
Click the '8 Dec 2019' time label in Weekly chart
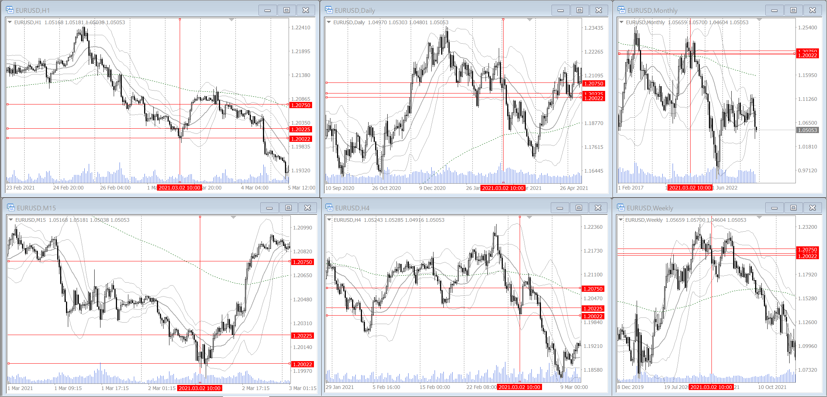(630, 387)
